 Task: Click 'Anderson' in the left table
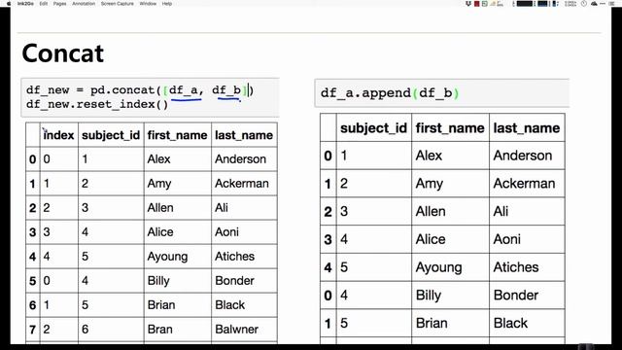[240, 159]
